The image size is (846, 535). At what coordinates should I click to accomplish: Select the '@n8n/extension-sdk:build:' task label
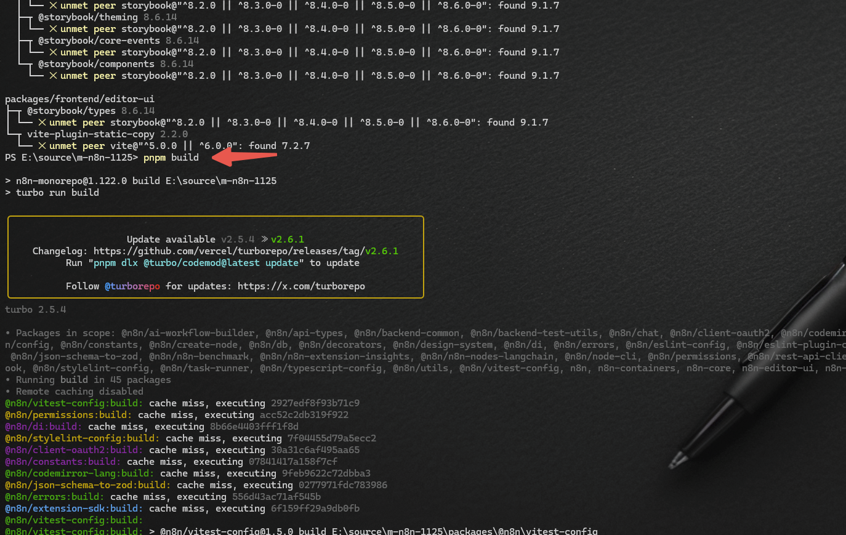pyautogui.click(x=74, y=509)
